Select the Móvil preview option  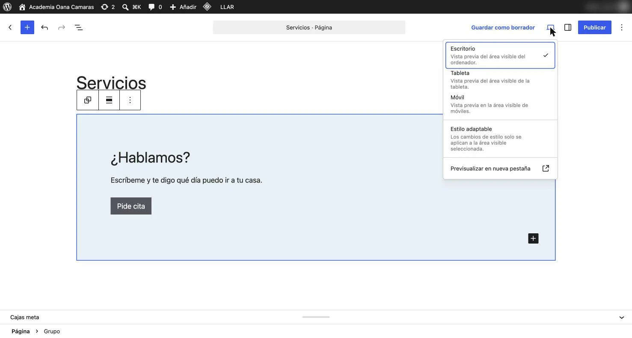click(x=500, y=104)
